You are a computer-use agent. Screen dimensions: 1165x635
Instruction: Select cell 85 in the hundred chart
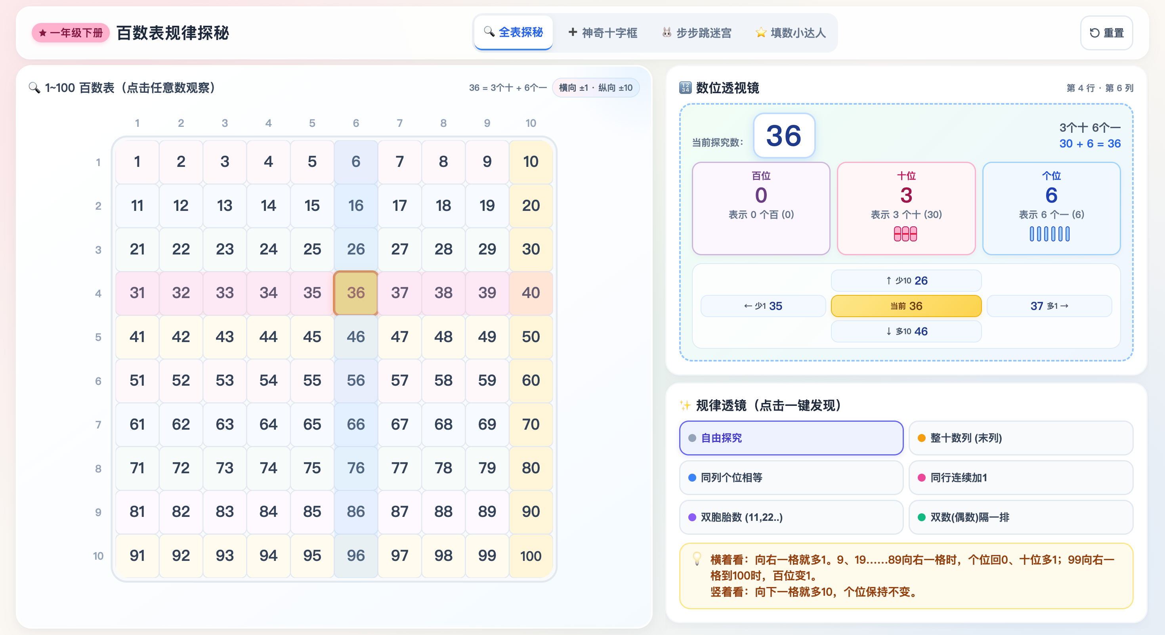click(x=312, y=511)
